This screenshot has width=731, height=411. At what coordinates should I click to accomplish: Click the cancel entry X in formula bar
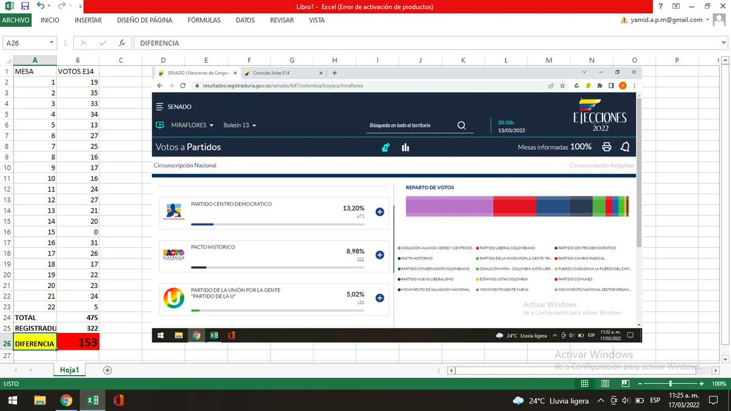83,43
